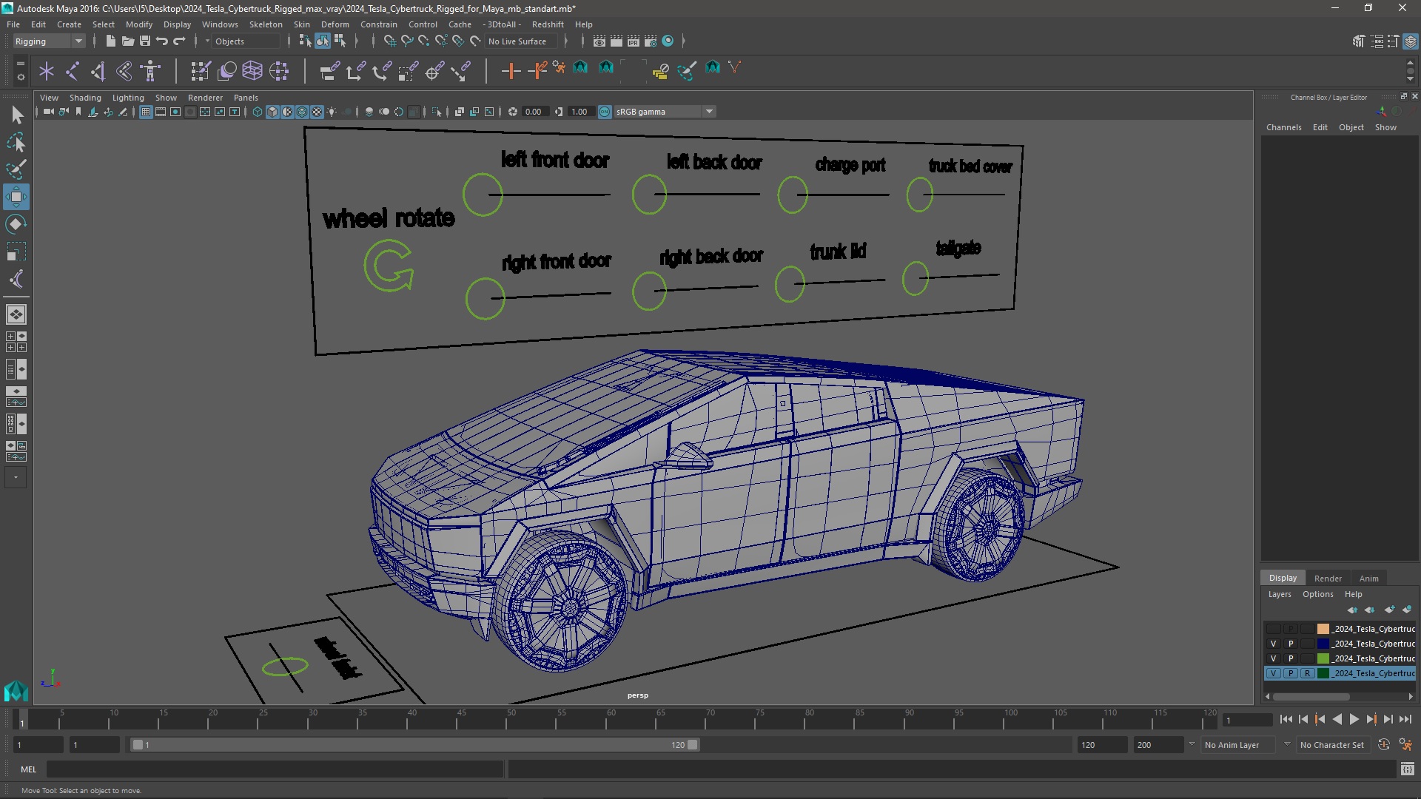Click Snap to grids magnet icon
Viewport: 1421px width, 799px height.
pos(389,41)
